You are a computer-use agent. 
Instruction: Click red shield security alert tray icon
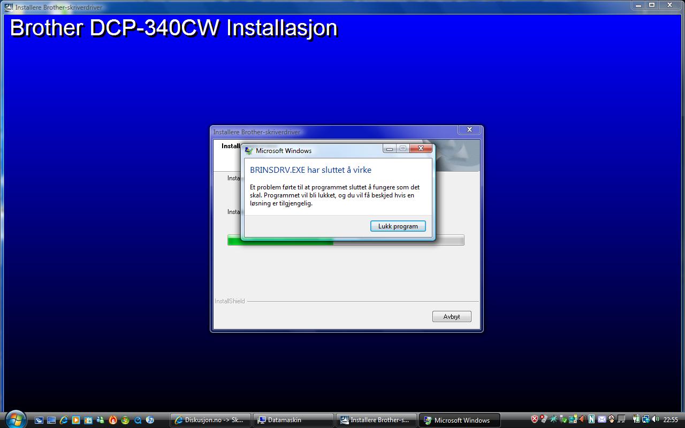coord(535,419)
